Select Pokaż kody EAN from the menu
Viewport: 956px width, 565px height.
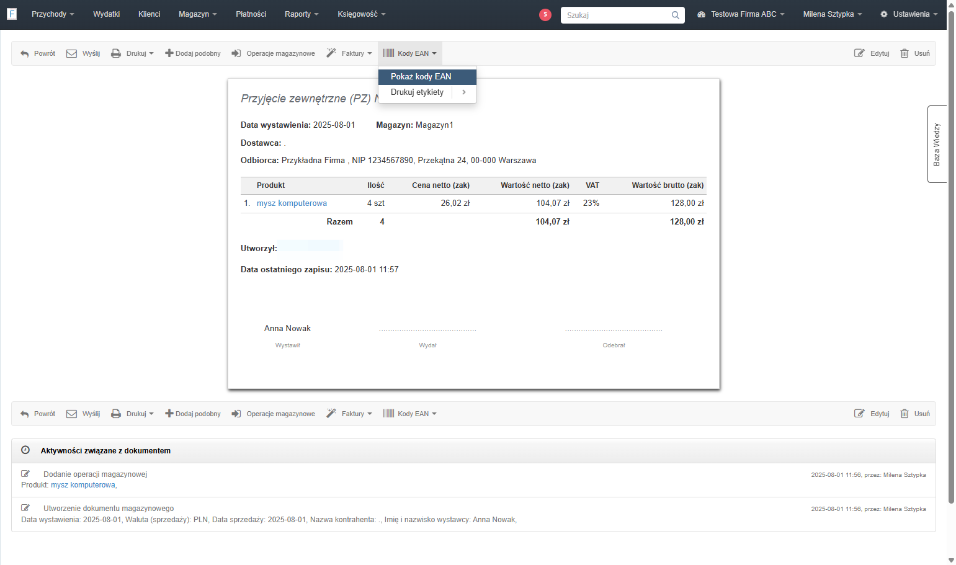click(427, 77)
